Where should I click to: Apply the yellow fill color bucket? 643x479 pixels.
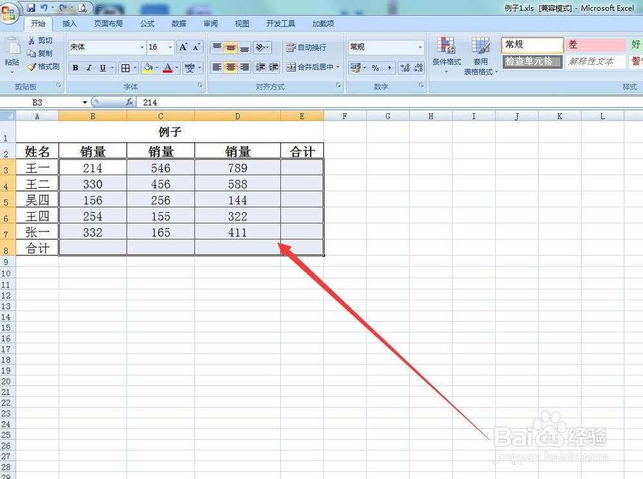(x=148, y=68)
